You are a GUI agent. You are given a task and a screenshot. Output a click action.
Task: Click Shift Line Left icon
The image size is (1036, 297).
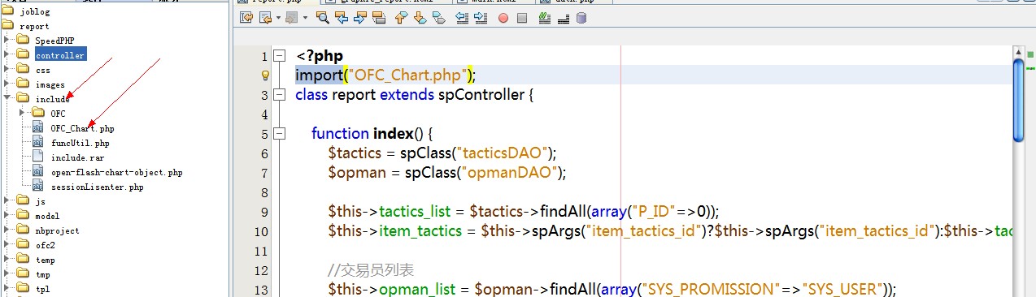(x=463, y=18)
